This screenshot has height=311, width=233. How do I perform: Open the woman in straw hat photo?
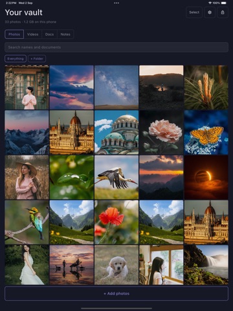click(27, 178)
